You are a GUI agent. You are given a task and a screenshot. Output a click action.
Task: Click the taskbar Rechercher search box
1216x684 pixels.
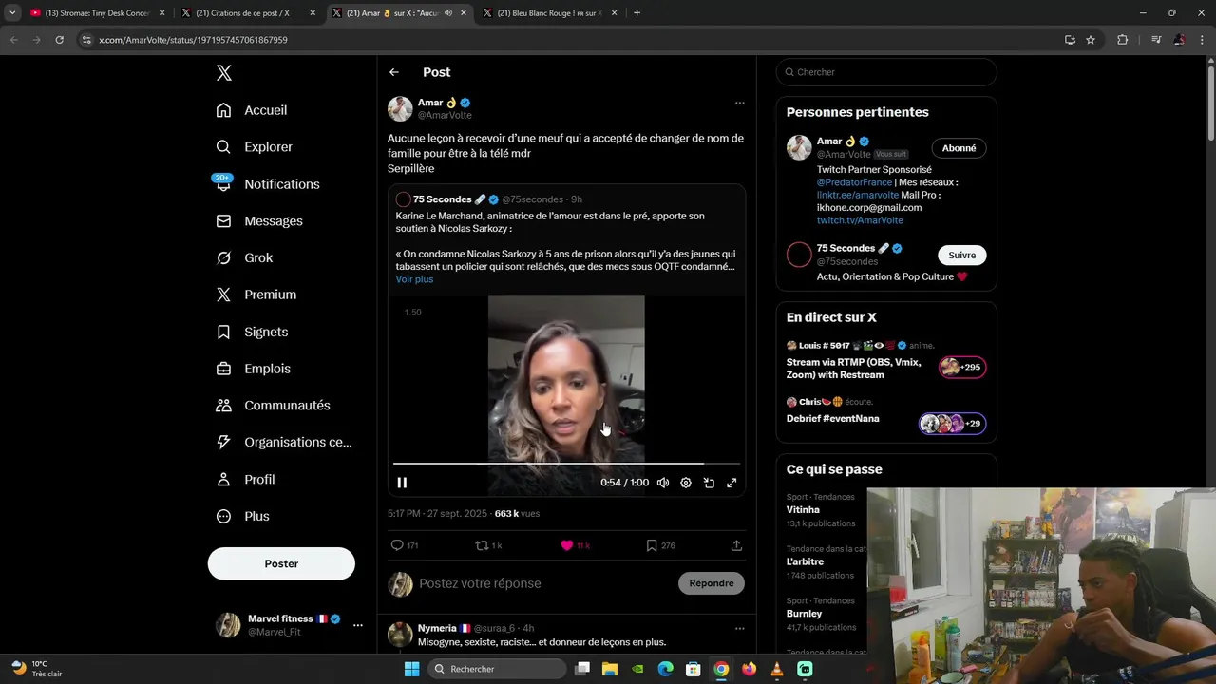point(496,669)
